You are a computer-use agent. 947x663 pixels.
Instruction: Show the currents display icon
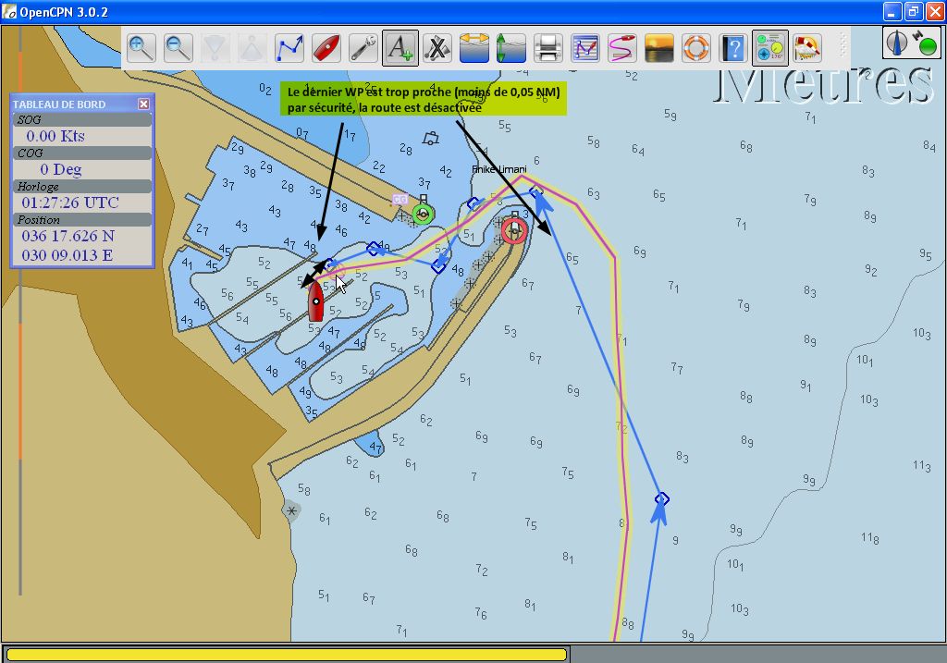click(x=511, y=47)
